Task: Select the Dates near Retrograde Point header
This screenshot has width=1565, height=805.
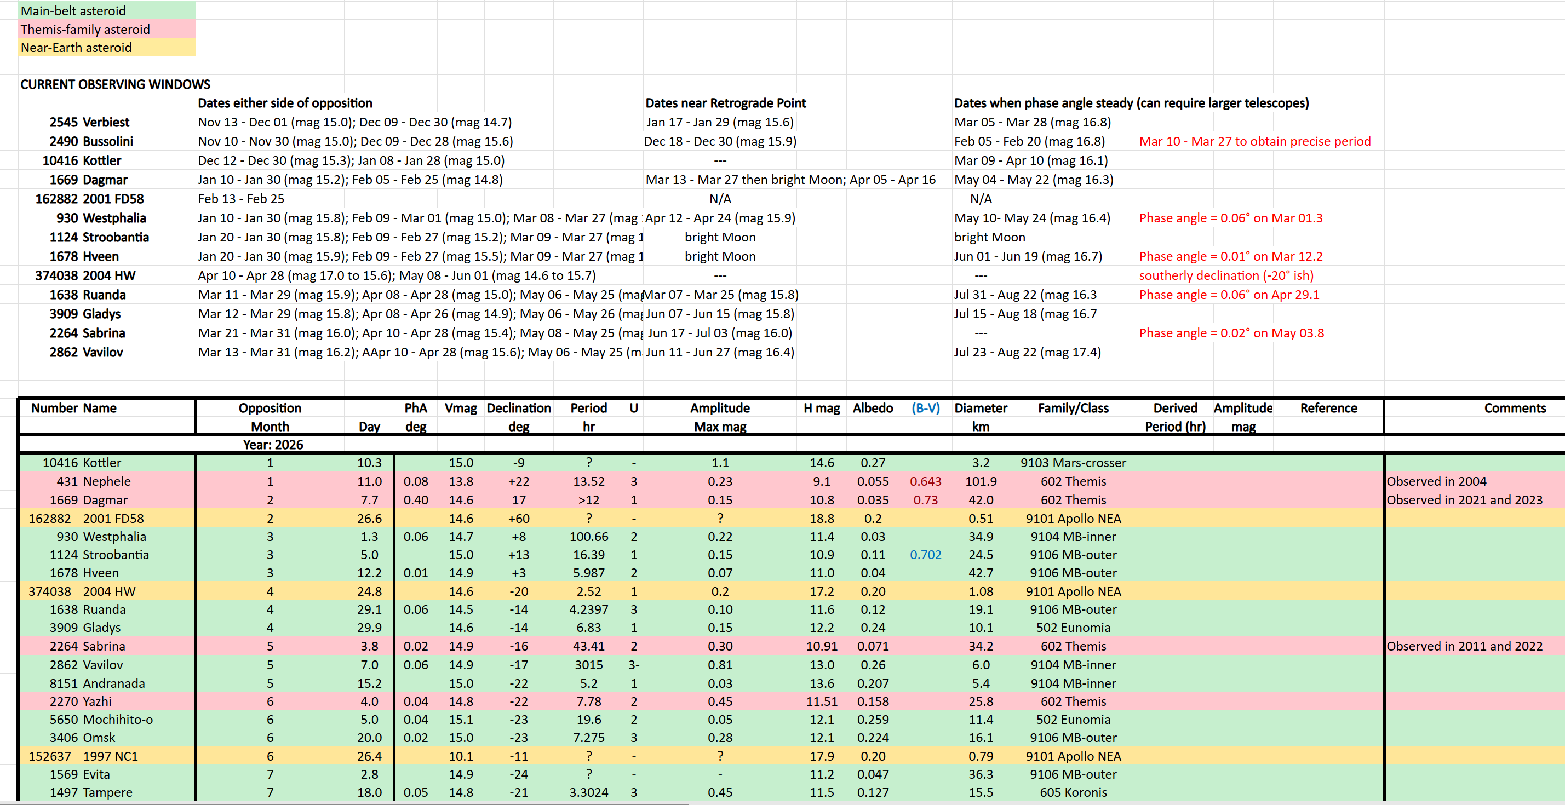Action: pyautogui.click(x=725, y=102)
